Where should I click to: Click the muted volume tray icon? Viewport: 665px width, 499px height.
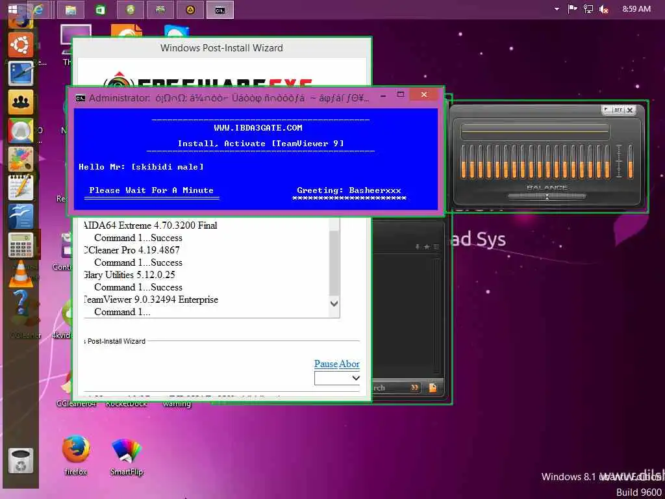pyautogui.click(x=603, y=9)
